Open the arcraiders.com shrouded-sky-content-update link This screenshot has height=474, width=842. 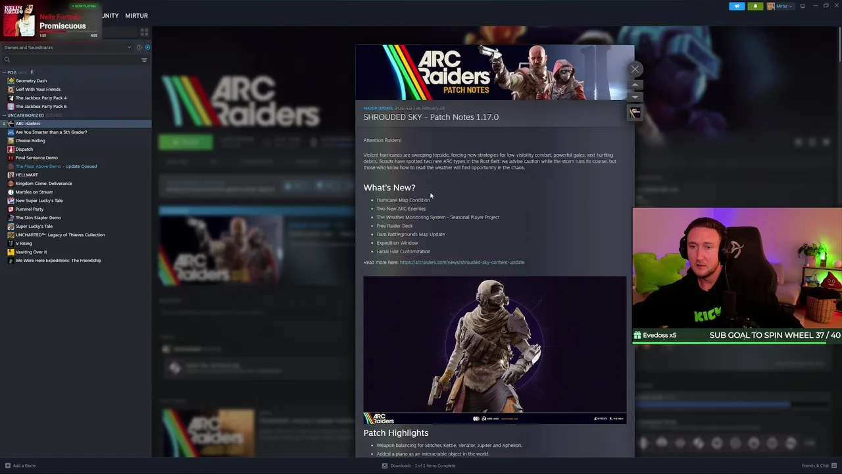tap(462, 262)
